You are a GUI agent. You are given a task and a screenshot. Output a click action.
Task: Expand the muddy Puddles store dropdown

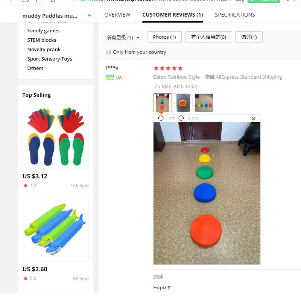(90, 15)
